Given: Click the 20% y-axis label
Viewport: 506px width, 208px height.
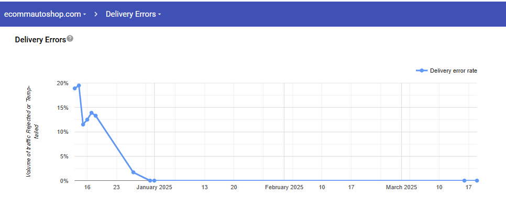Looking at the screenshot, I should click(63, 83).
